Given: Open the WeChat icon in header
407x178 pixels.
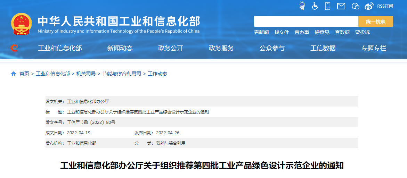Looking at the screenshot, I should (355, 6).
